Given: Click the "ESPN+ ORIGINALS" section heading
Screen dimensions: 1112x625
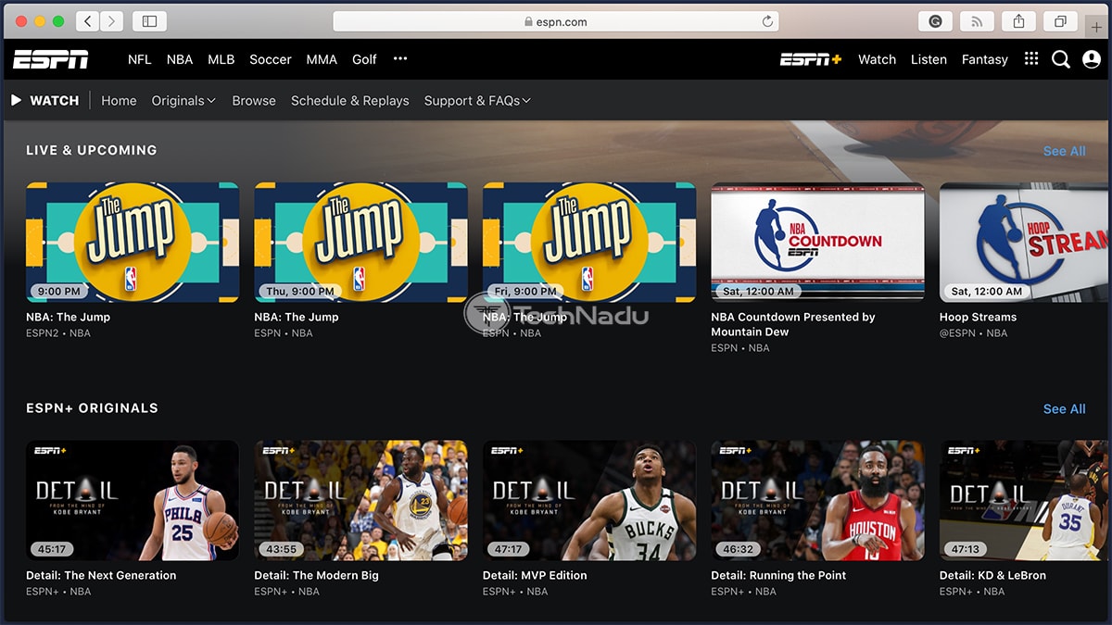Looking at the screenshot, I should (92, 408).
